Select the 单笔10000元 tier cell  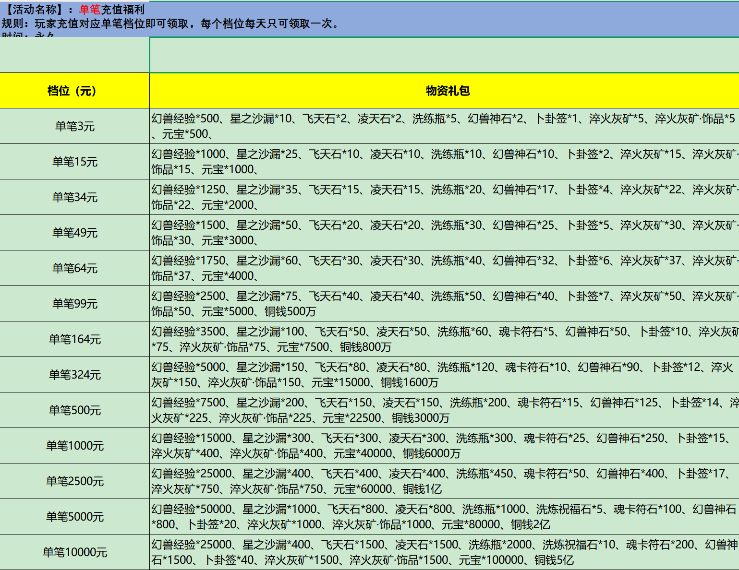point(74,552)
